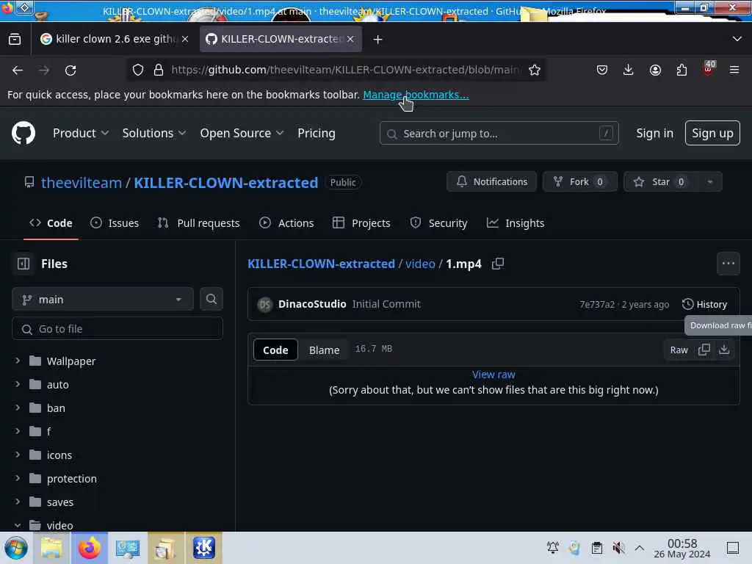Switch to the Insights tab
This screenshot has height=564, width=752.
click(516, 223)
